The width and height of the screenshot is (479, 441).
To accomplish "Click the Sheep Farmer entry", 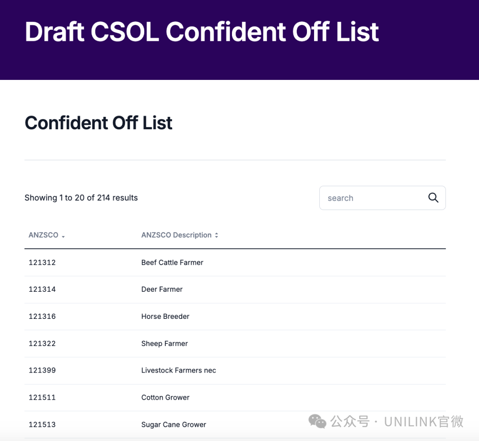I will (x=165, y=343).
